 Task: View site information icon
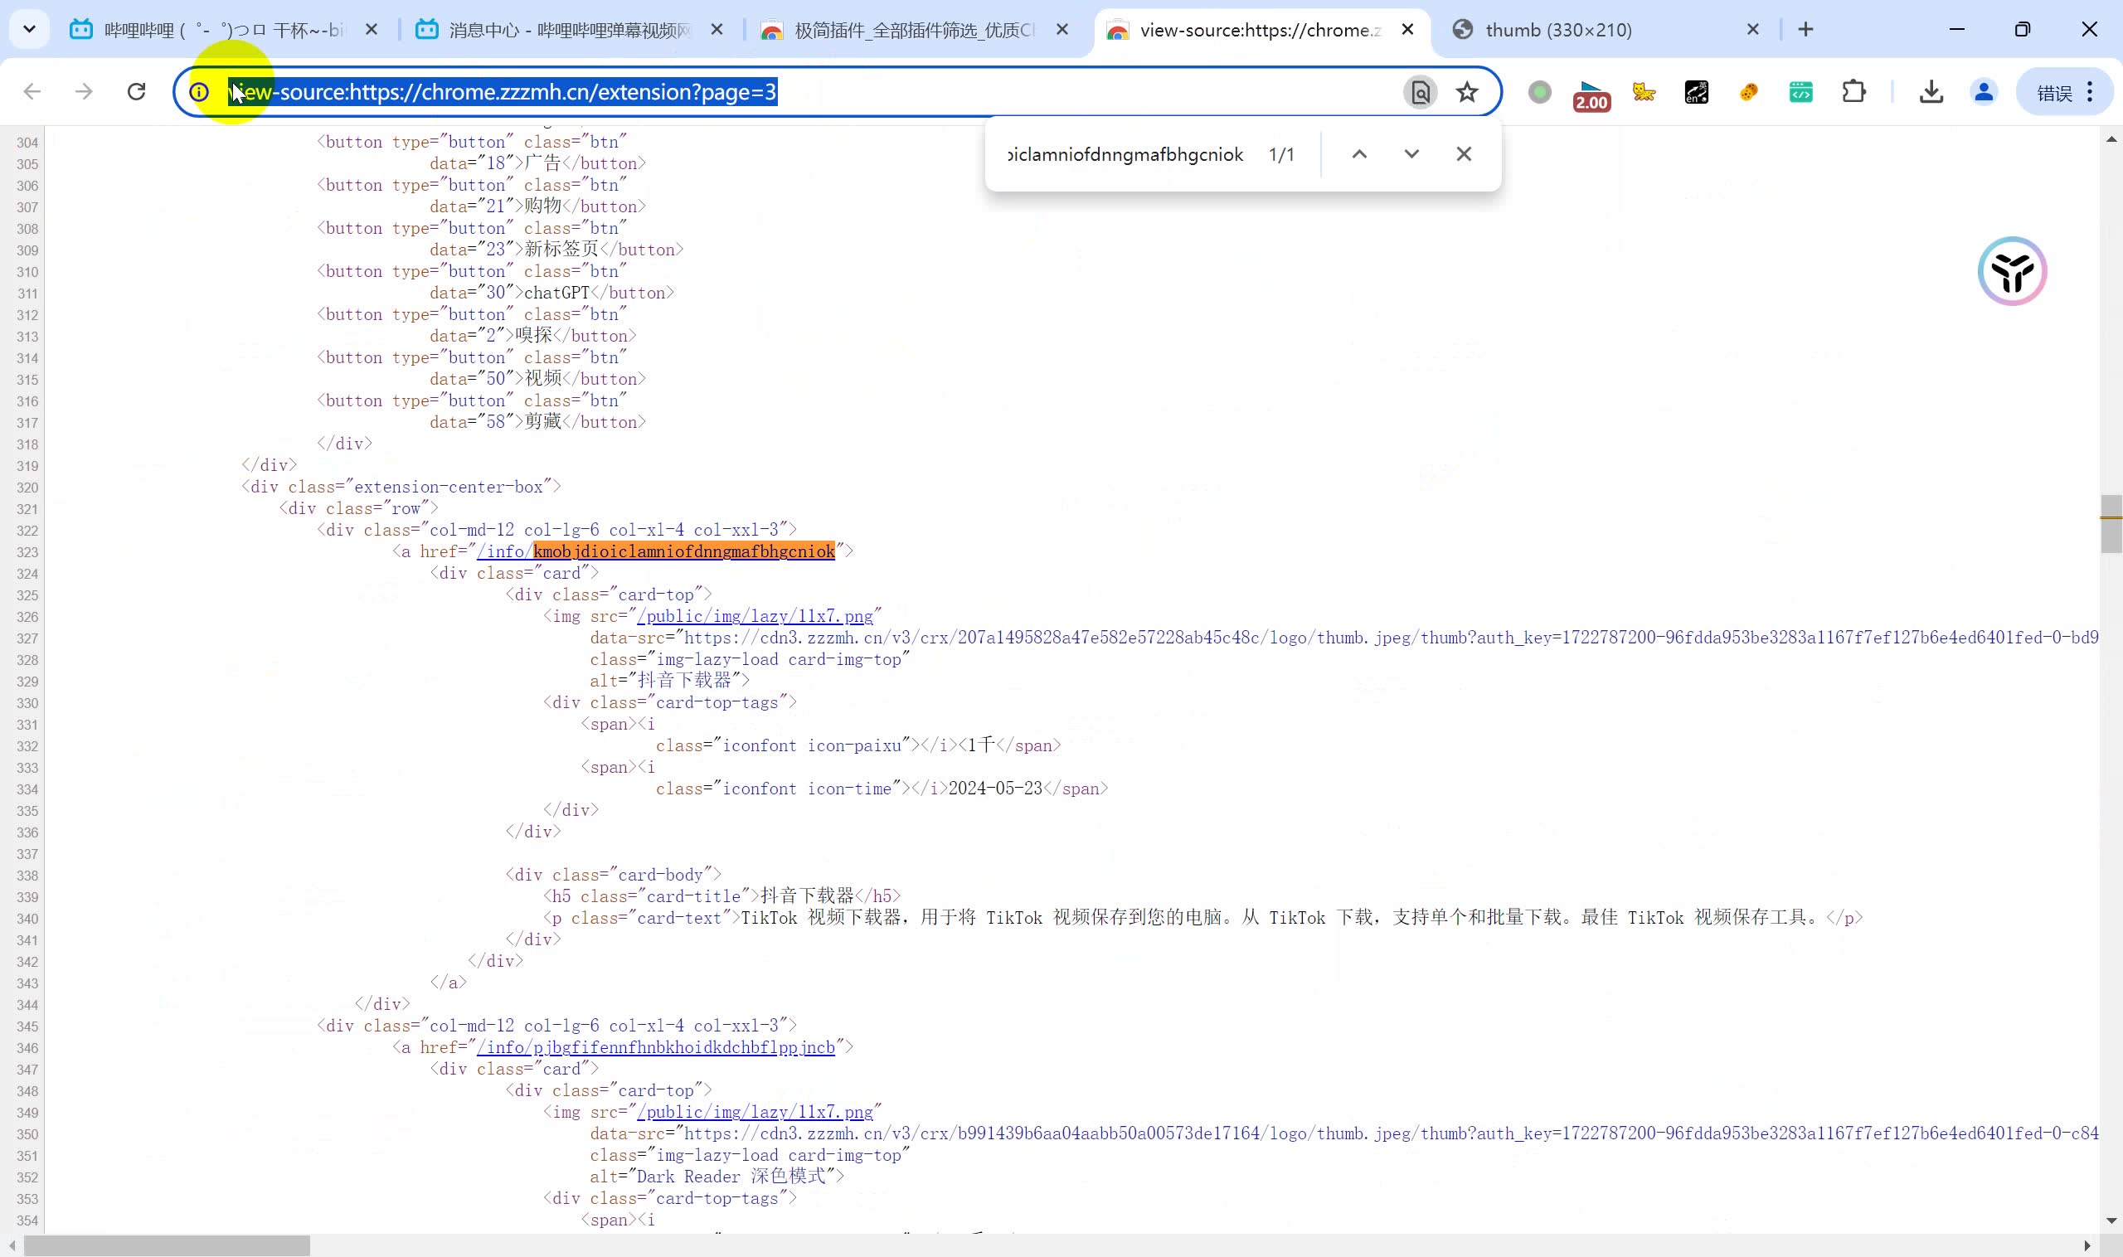[x=199, y=91]
